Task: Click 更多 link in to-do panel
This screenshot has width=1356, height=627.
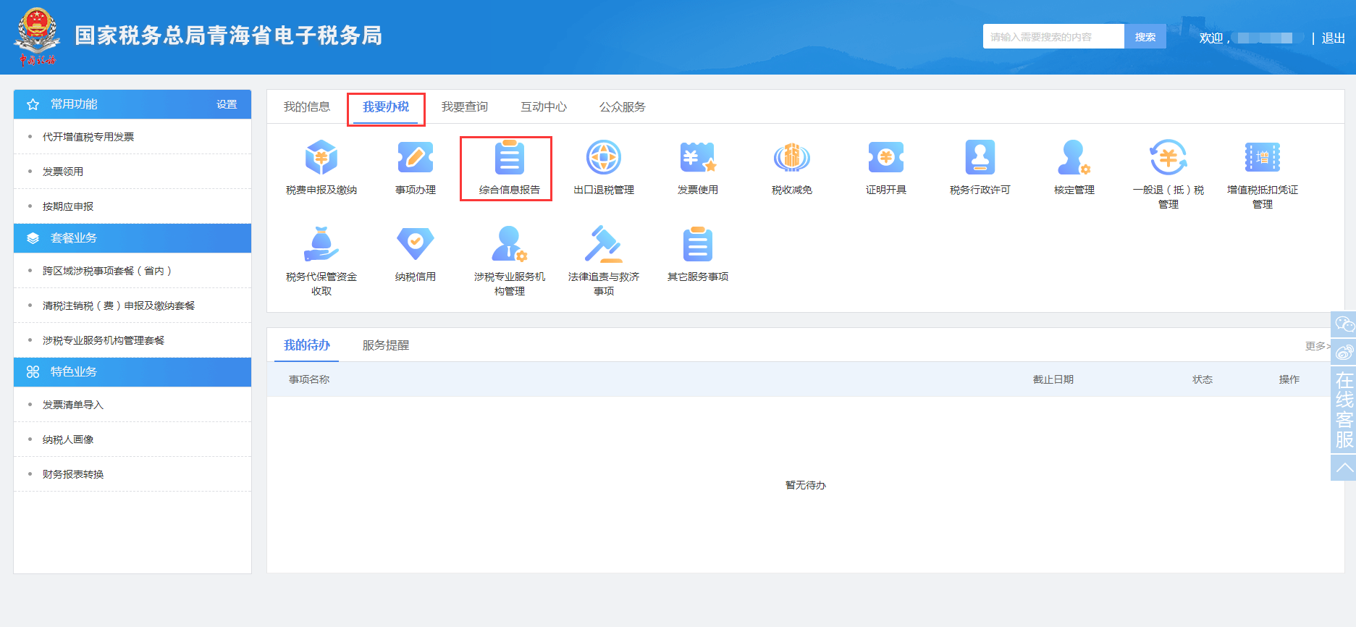Action: coord(1318,346)
